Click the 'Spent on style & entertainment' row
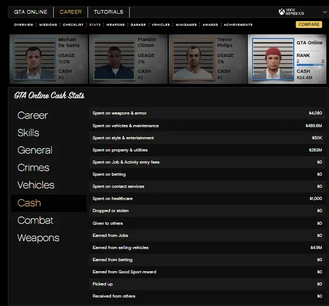Image resolution: width=329 pixels, height=306 pixels. [207, 138]
